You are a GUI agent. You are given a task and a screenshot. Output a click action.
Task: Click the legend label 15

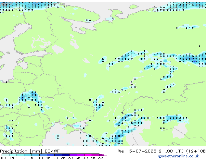48,158
